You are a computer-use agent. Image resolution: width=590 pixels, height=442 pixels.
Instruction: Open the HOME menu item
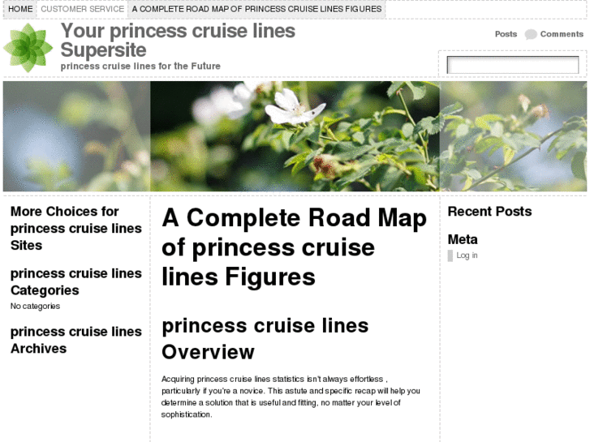(20, 9)
